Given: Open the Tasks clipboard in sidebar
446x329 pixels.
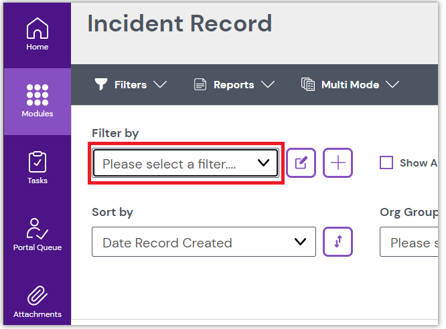Looking at the screenshot, I should pos(38,168).
